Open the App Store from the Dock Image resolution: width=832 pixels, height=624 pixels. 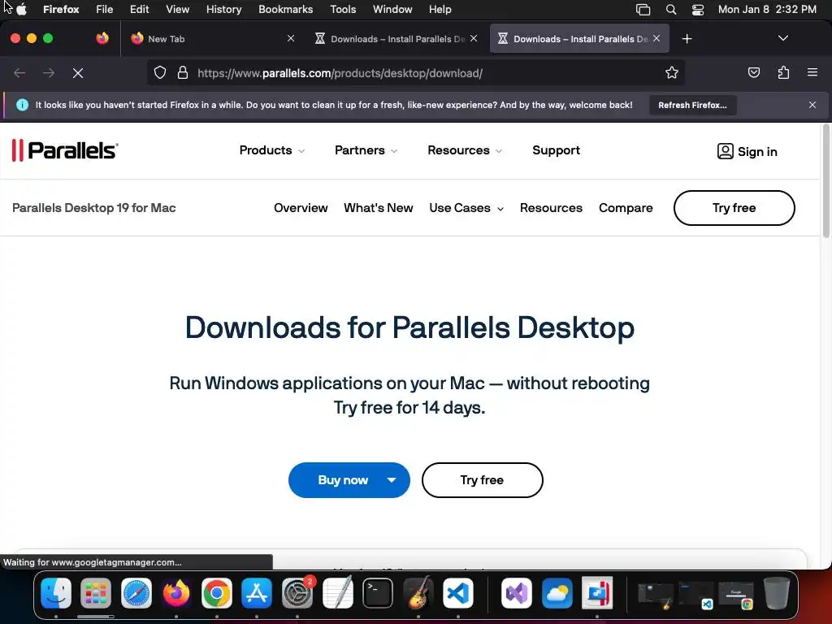(x=257, y=592)
